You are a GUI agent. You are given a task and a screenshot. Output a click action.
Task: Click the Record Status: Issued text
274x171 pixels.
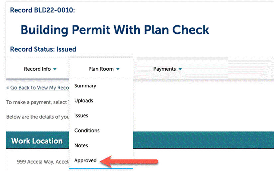coord(43,49)
